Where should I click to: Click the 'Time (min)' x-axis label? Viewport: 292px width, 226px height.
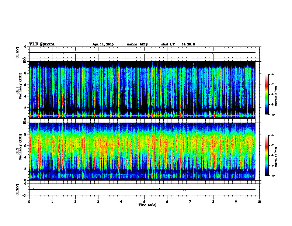147,205
